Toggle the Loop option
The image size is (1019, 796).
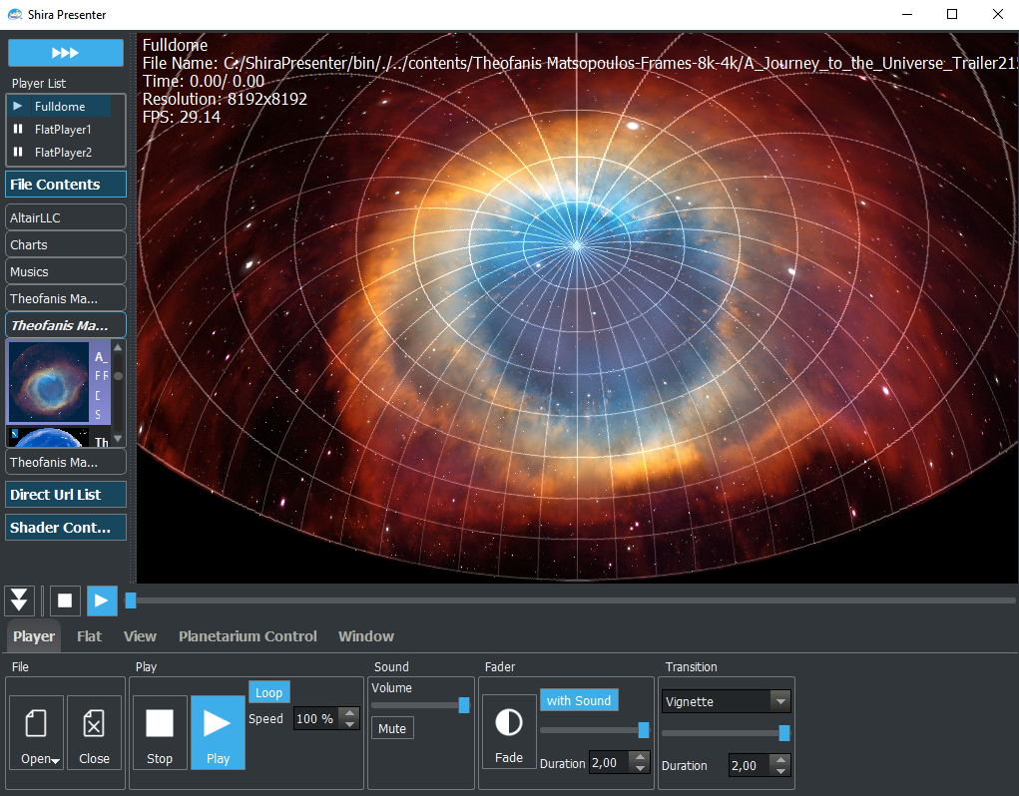(x=269, y=692)
